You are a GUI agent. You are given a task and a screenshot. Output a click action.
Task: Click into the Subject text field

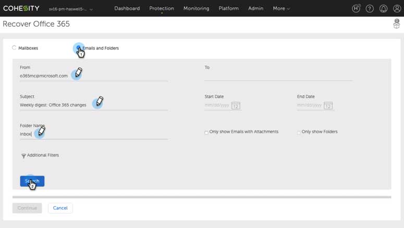94,105
